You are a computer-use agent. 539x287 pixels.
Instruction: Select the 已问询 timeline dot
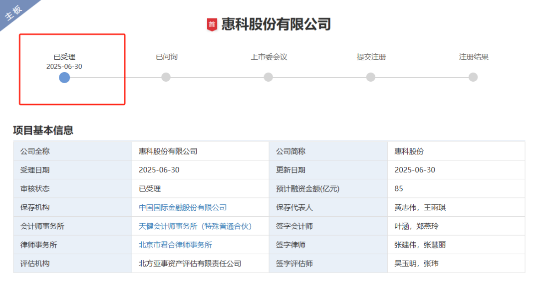click(x=166, y=77)
